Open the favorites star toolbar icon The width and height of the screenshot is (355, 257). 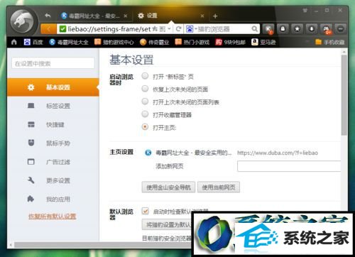(297, 29)
